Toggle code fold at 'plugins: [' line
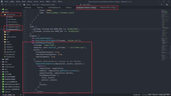 tap(27, 36)
